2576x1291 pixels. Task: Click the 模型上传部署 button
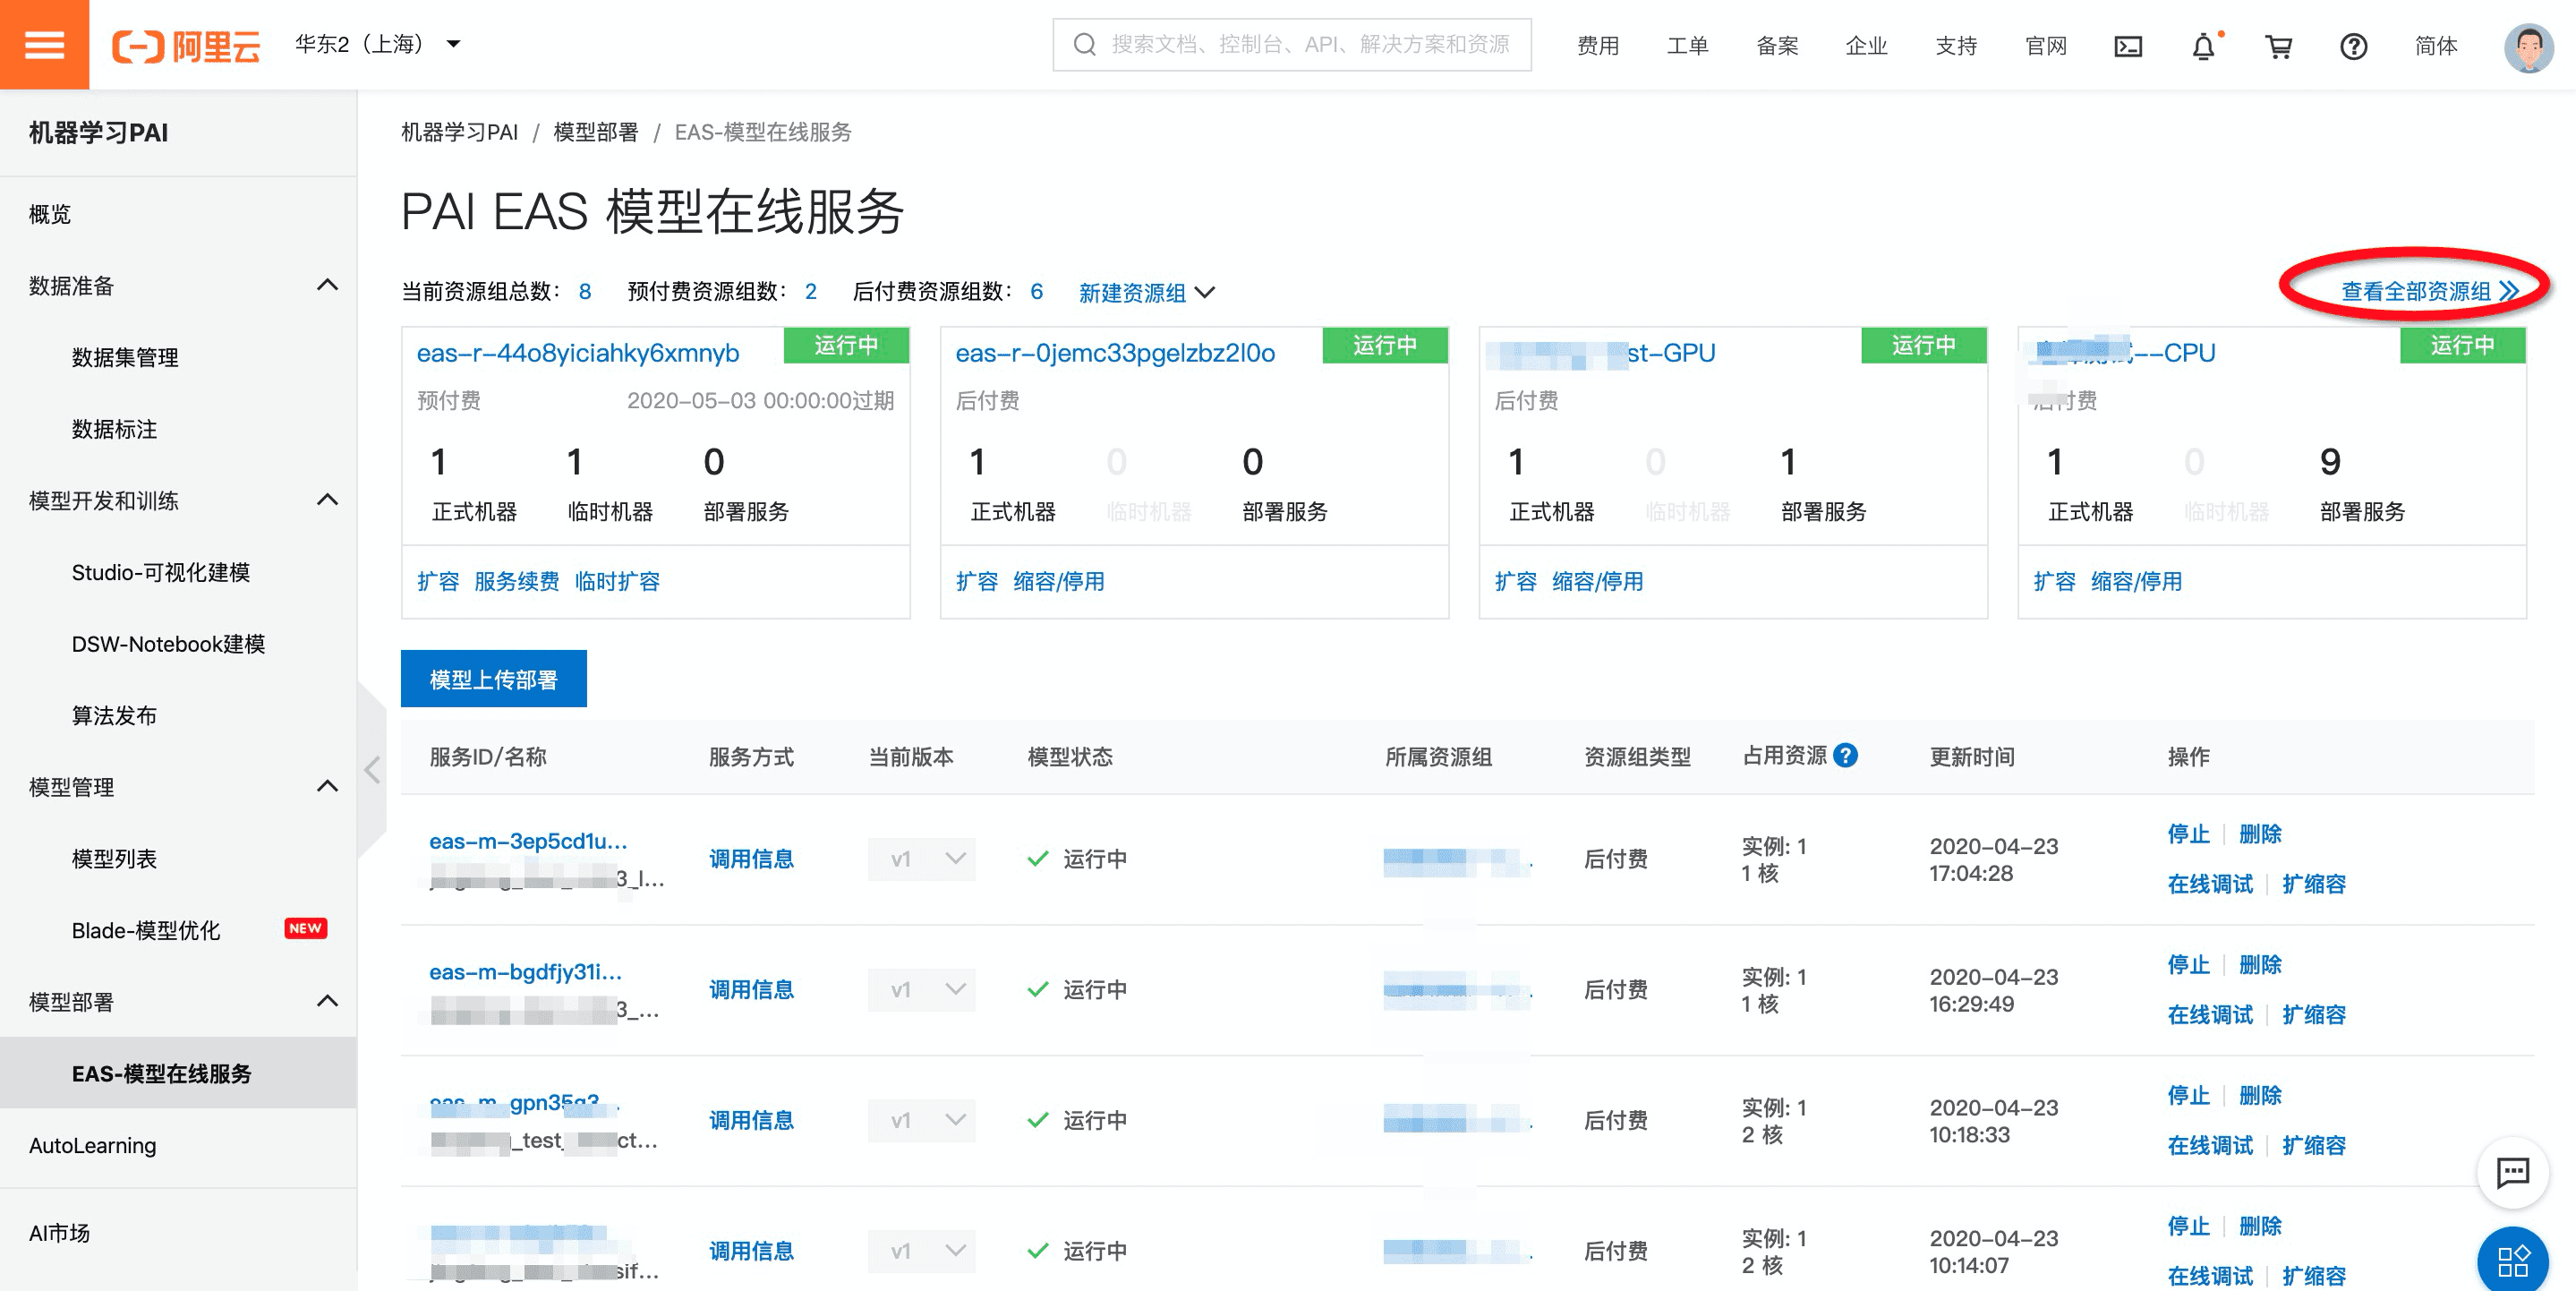point(493,679)
